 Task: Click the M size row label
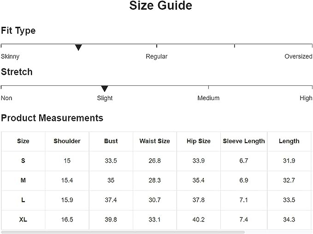pyautogui.click(x=23, y=180)
